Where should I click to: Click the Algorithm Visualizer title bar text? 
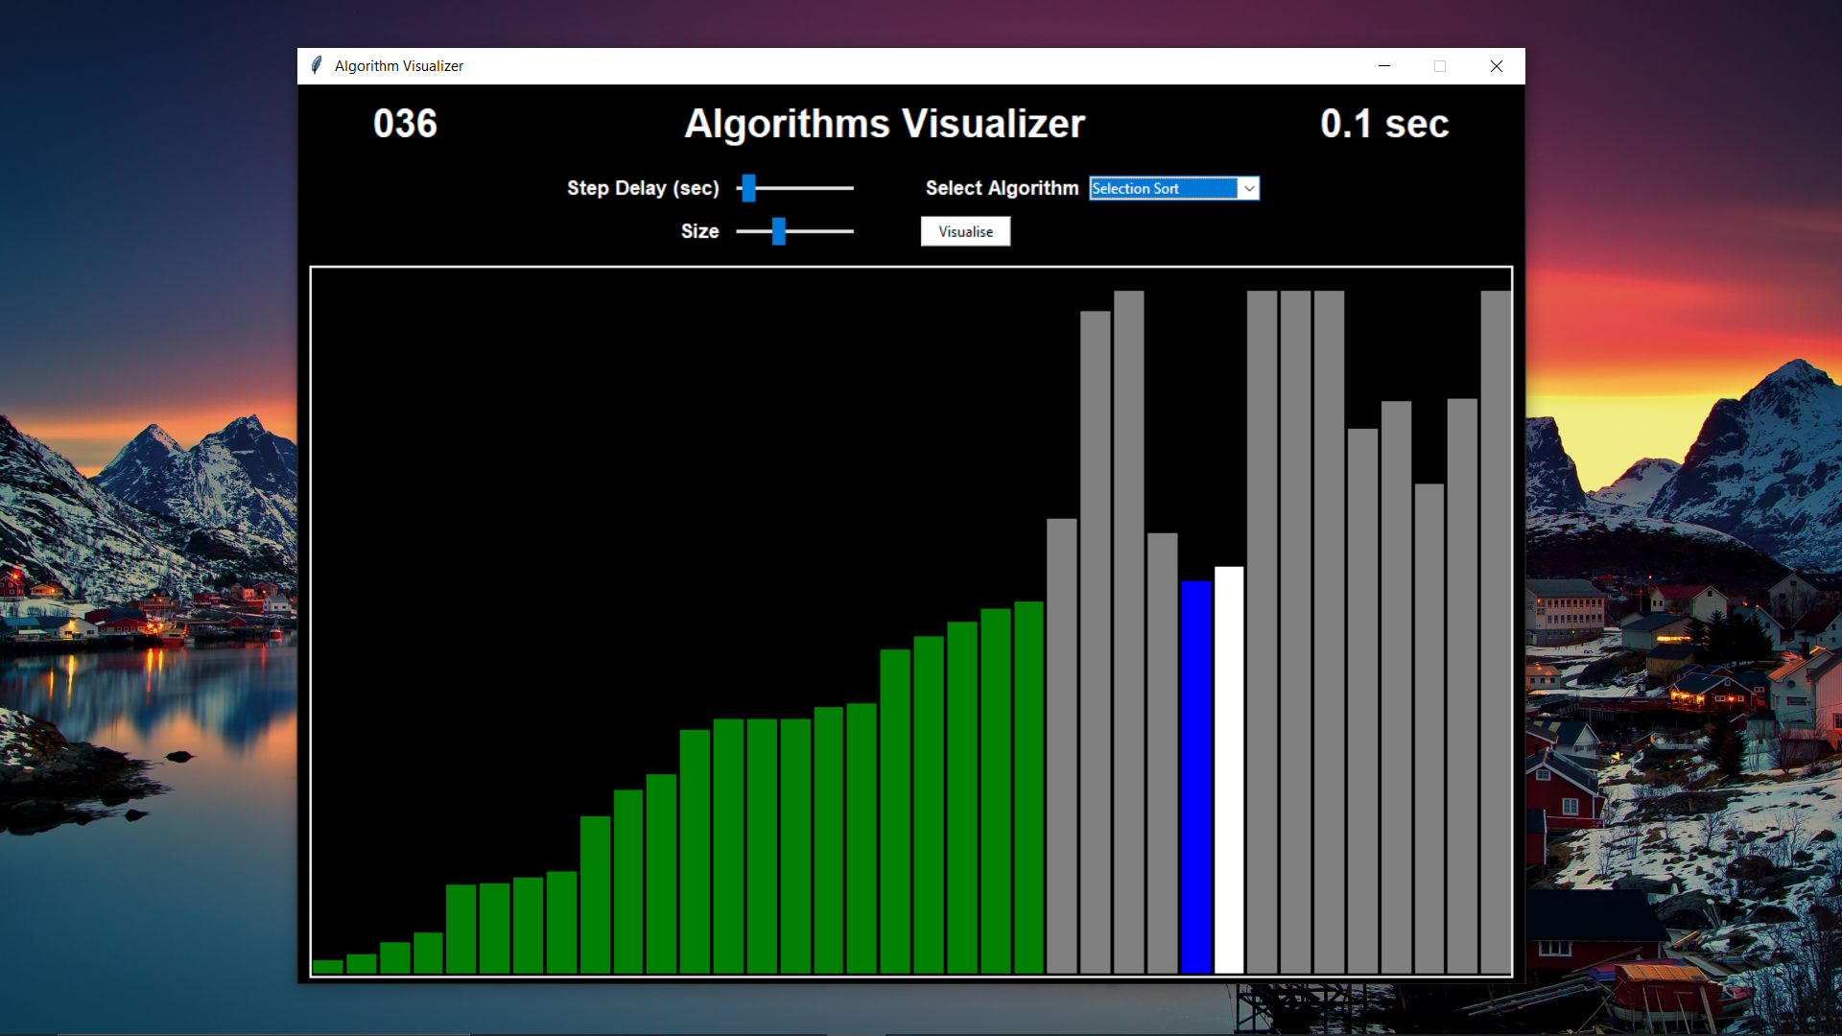[399, 65]
